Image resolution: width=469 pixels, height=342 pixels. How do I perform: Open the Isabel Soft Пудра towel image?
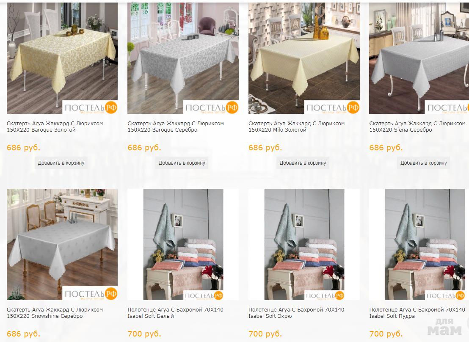pos(419,245)
